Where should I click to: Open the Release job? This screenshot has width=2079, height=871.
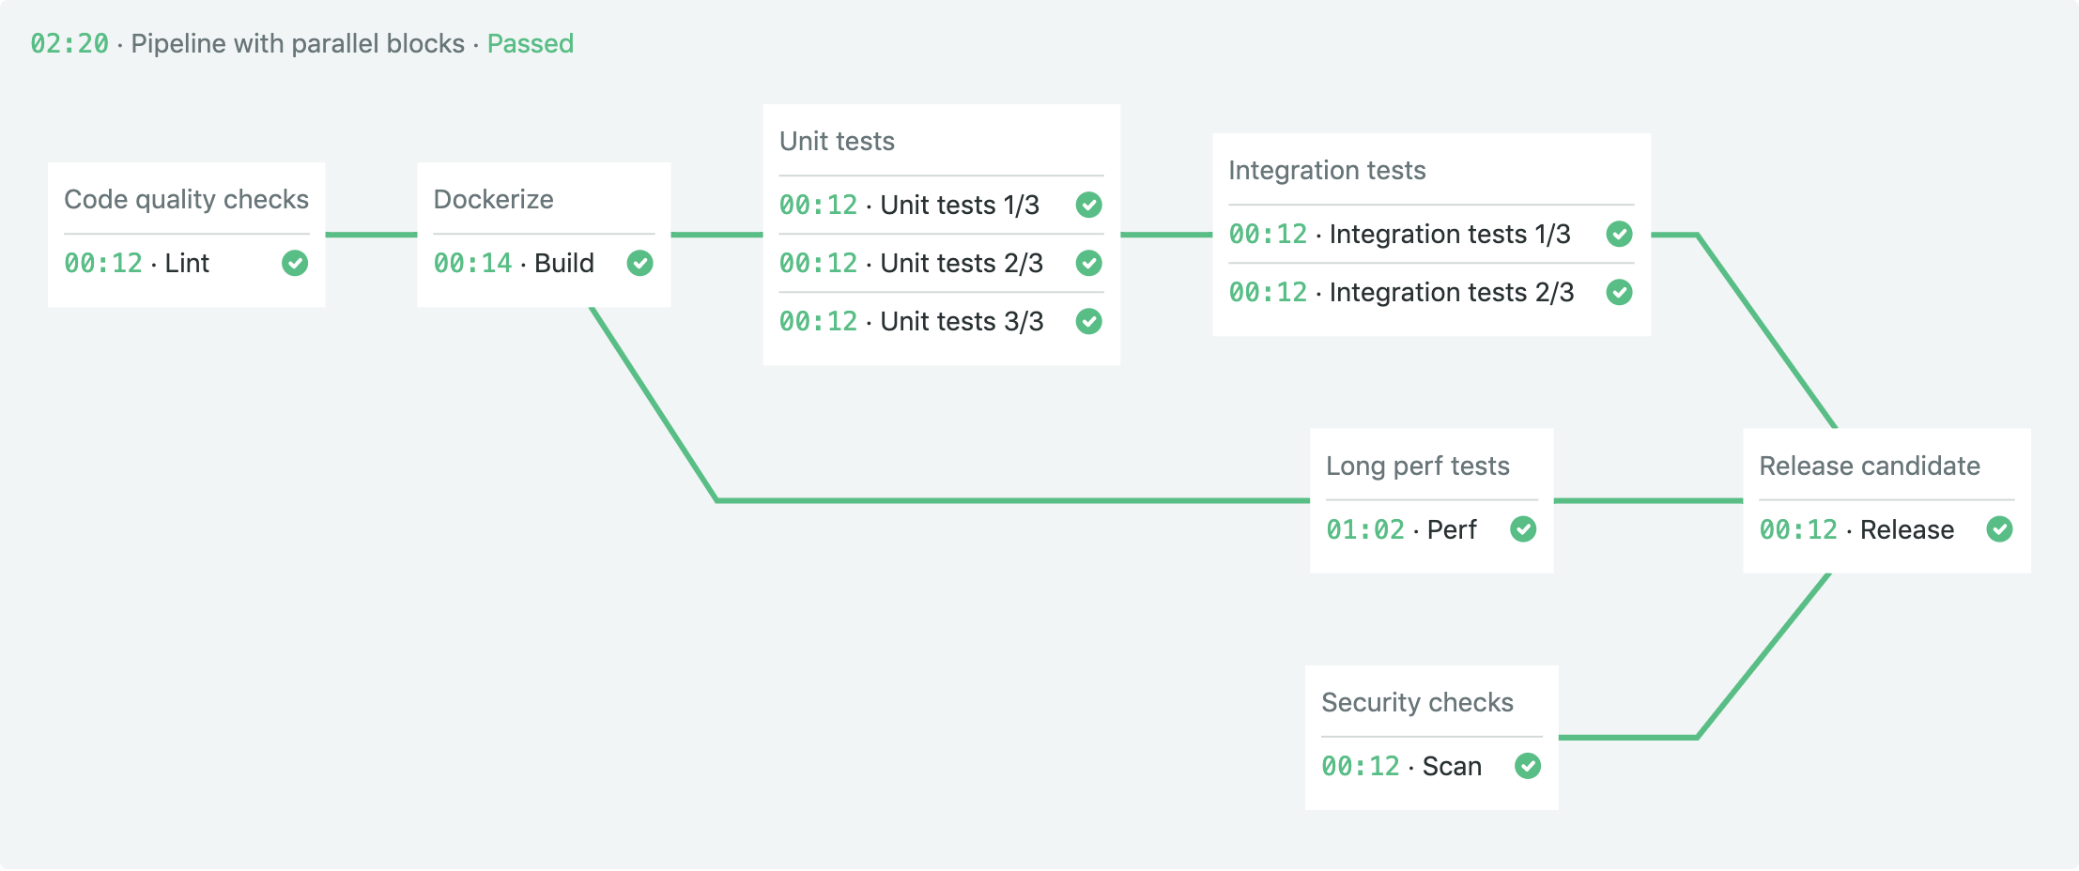1907,529
